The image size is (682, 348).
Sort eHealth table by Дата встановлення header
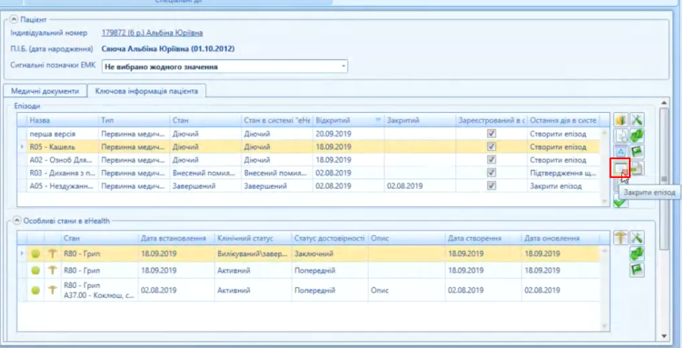176,238
